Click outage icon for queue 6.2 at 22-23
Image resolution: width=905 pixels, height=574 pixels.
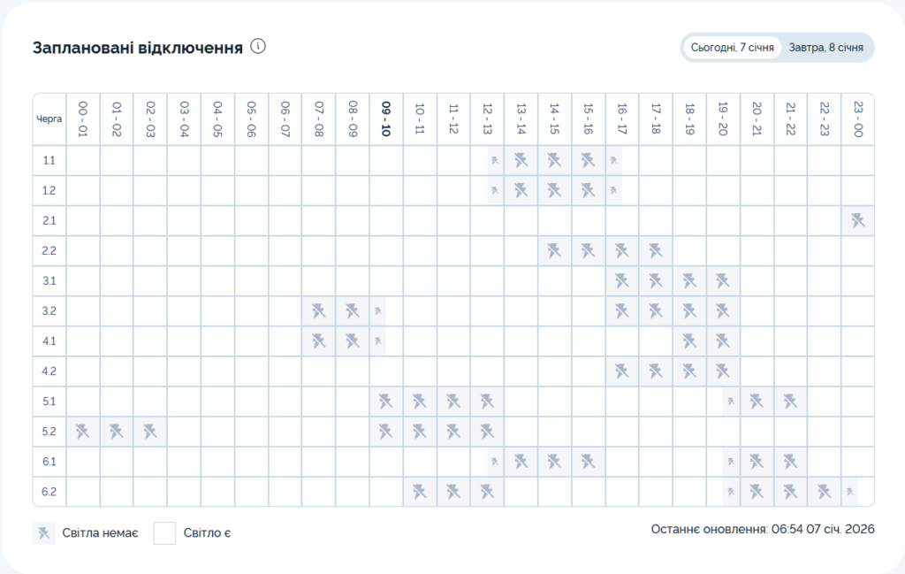point(824,492)
